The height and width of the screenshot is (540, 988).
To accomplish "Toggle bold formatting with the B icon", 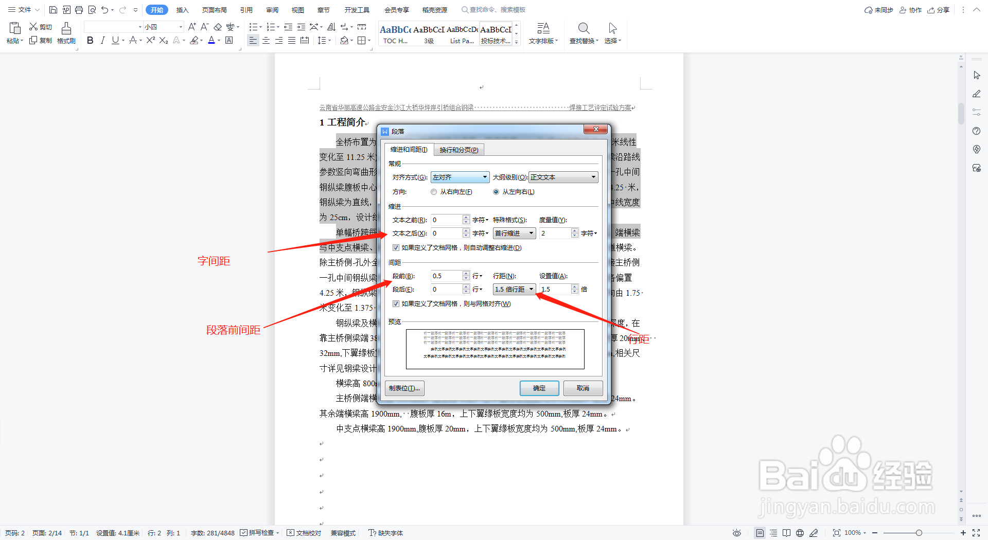I will [90, 40].
